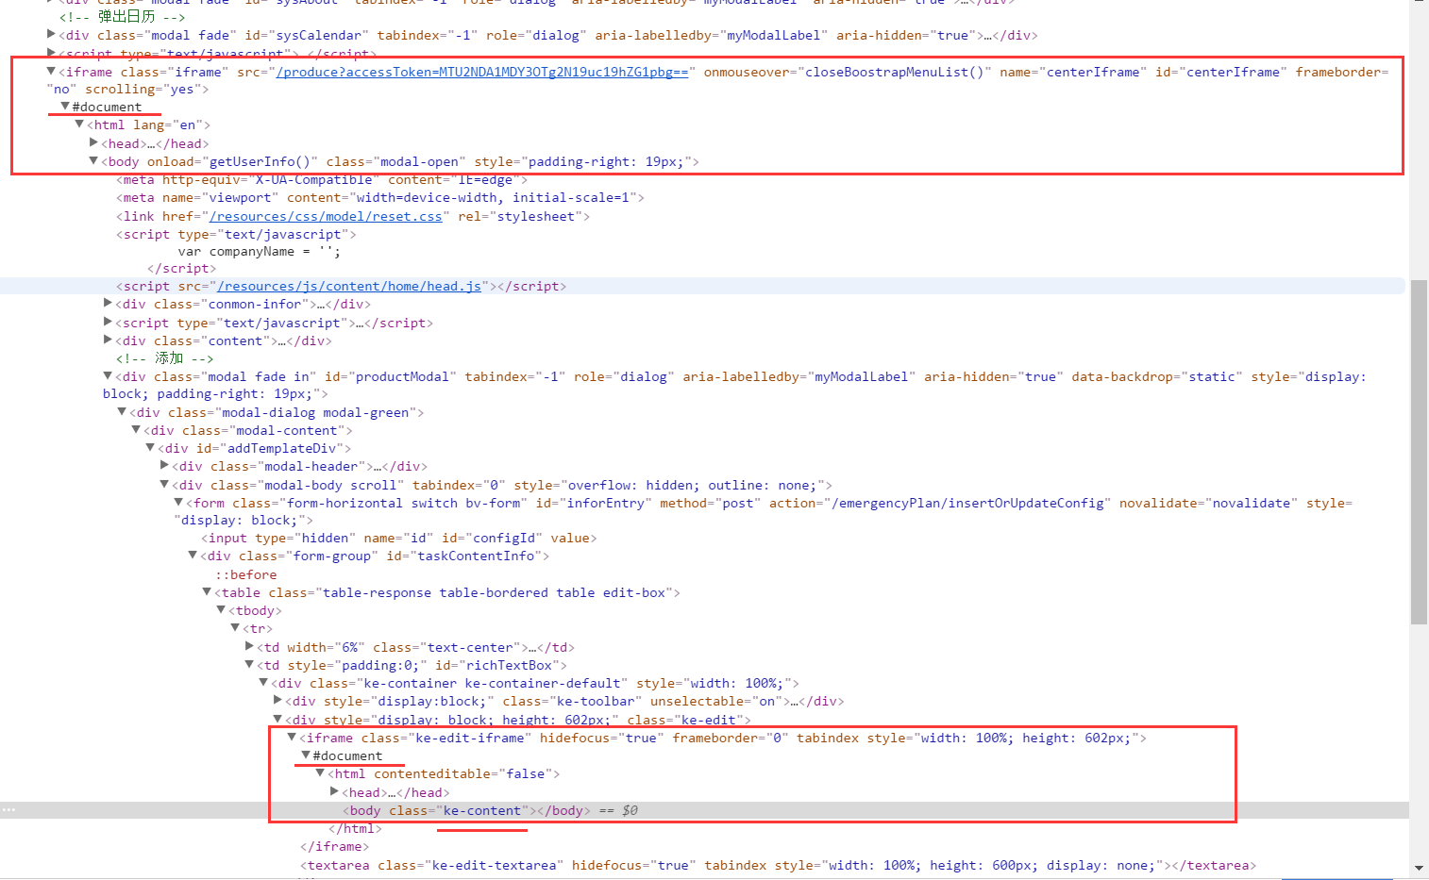Select the ke-edit-textarea textarea element
This screenshot has width=1429, height=880.
click(778, 865)
